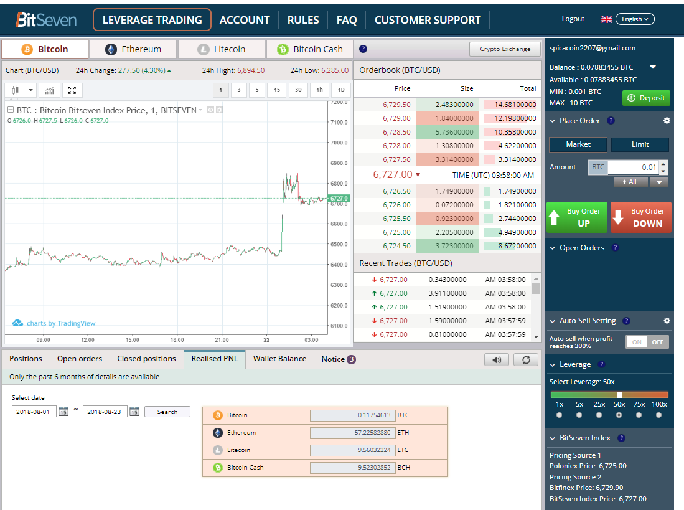Click Ethereum icon in Realised PNL
Screen dimensions: 684x510
(218, 432)
